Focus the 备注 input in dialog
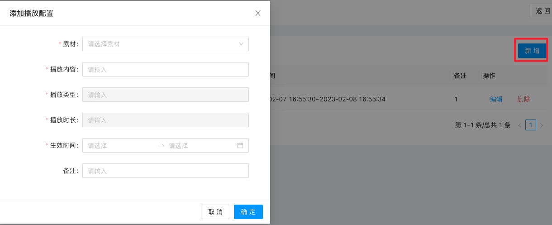 (165, 171)
